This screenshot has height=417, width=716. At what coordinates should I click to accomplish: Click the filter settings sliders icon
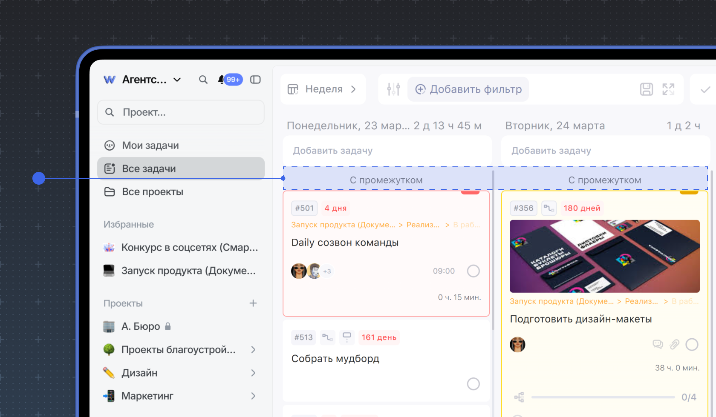[x=393, y=89]
